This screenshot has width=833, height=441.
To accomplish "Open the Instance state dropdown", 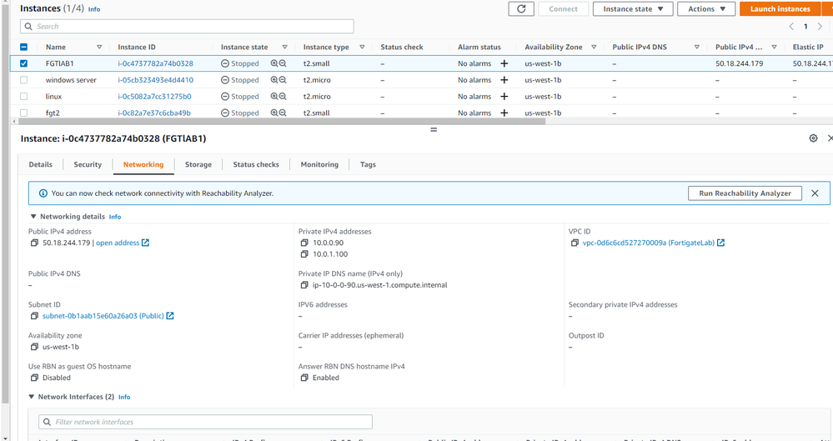I will pos(633,9).
